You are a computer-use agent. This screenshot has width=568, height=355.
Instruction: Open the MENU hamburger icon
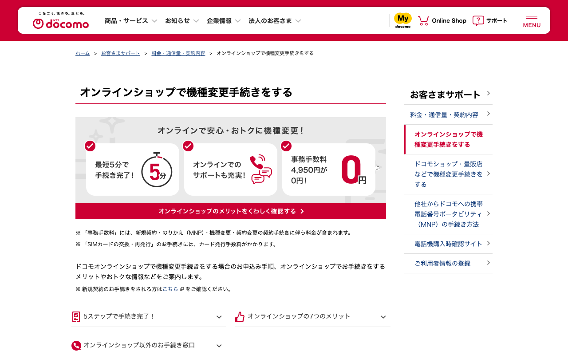pos(532,21)
